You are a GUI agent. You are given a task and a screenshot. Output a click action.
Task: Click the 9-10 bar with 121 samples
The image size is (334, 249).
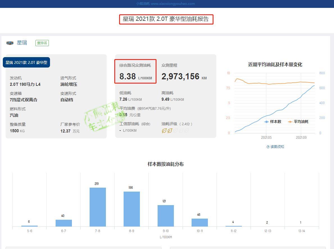tap(166, 216)
